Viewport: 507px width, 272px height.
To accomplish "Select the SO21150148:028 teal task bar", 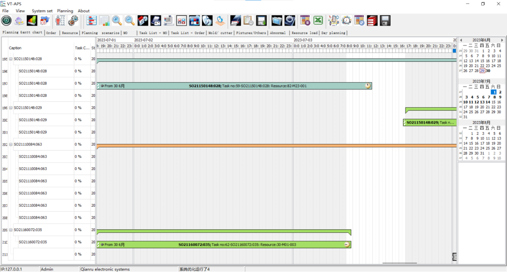I will [x=234, y=86].
